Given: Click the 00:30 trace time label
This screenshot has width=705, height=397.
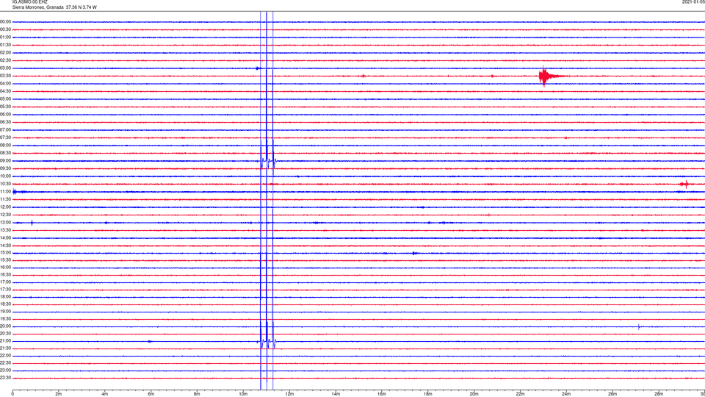Looking at the screenshot, I should pos(5,29).
